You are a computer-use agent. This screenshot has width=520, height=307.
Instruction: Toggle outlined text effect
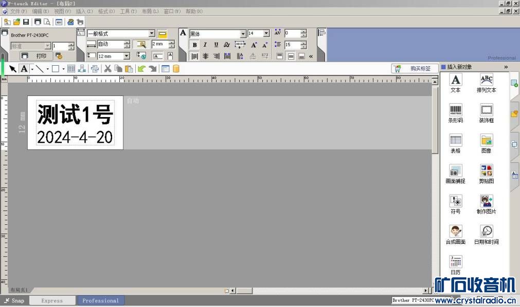[226, 45]
